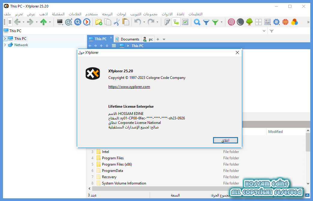This screenshot has height=201, width=313.
Task: Click the blue scalloped badge icon
Action: [276, 22]
